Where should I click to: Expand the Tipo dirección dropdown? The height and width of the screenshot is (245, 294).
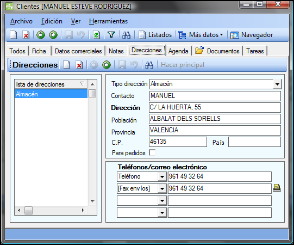click(x=277, y=84)
